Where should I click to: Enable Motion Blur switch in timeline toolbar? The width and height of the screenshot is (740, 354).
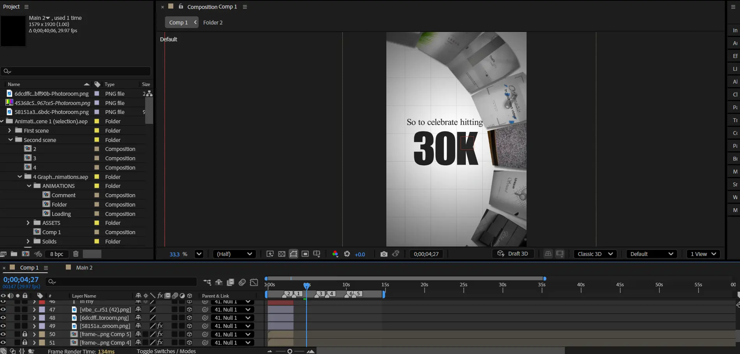(242, 282)
